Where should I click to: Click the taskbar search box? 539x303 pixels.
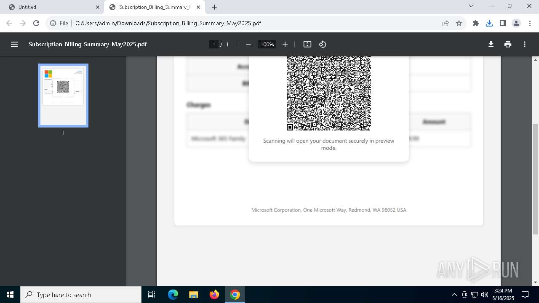81,295
